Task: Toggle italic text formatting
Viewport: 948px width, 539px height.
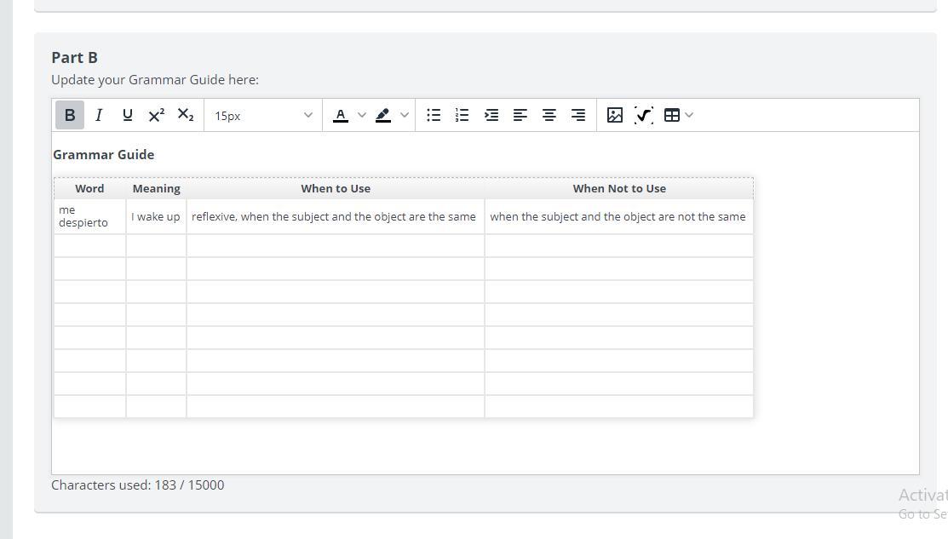Action: point(99,115)
